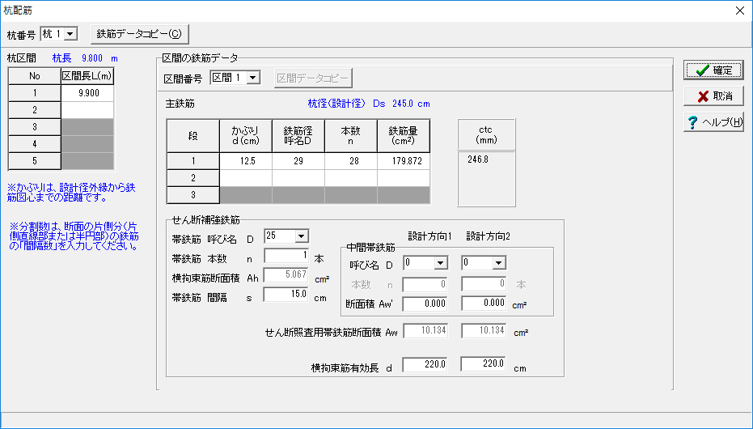Click the 段 2 row header in 主鉄筋 table

coord(193,178)
